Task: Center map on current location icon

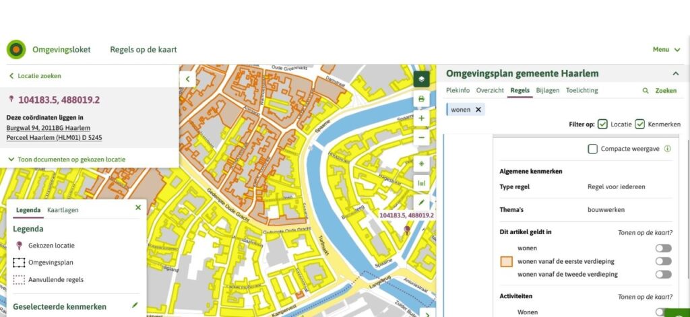Action: click(x=421, y=164)
